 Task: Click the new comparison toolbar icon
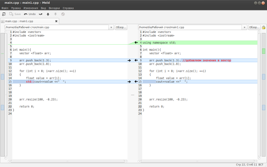4,14
